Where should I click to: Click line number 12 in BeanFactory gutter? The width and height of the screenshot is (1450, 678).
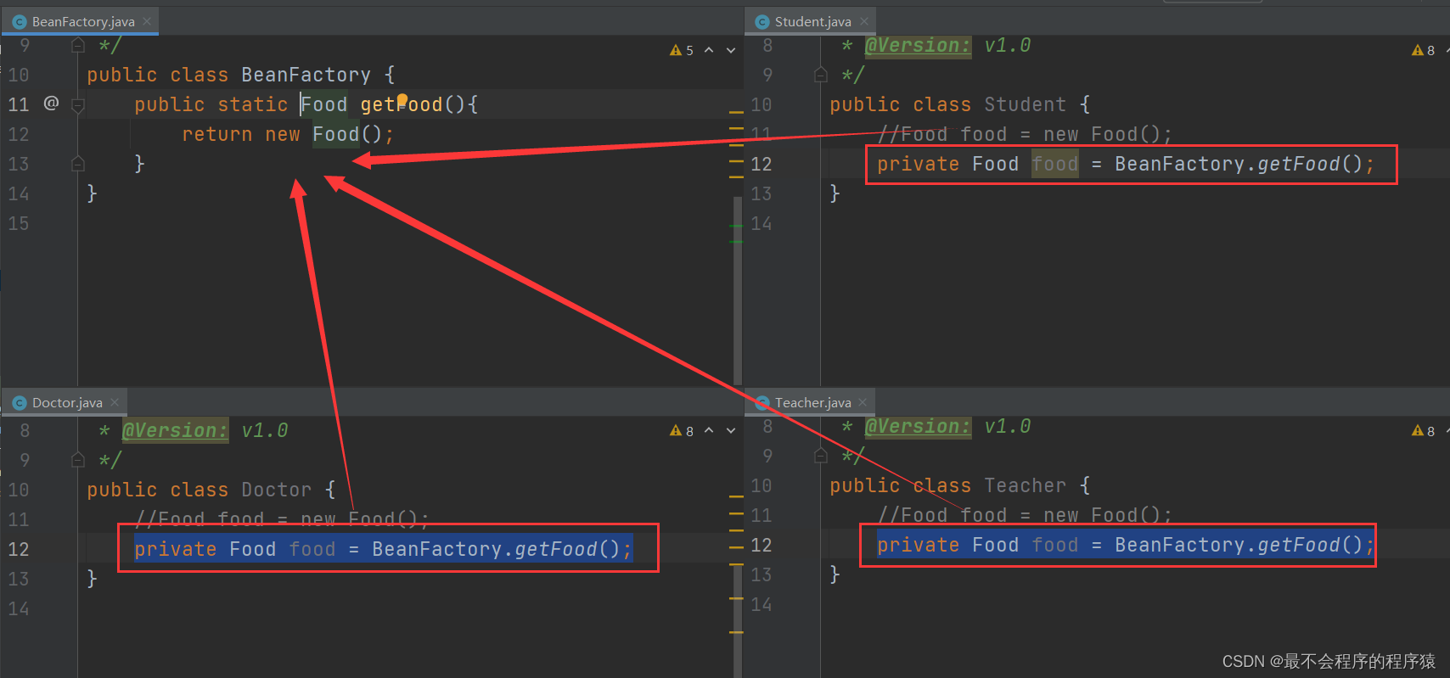pos(19,134)
